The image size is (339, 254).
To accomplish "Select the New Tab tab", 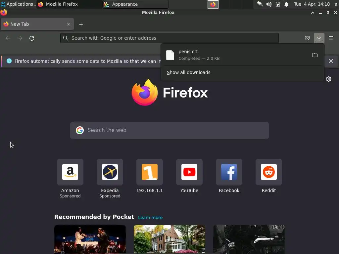I will [x=37, y=24].
